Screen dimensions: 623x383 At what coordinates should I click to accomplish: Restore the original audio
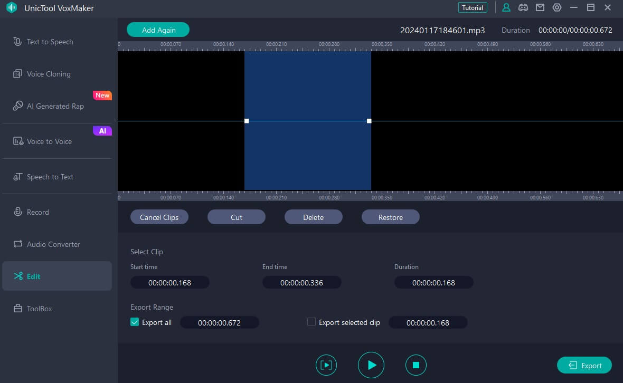pyautogui.click(x=391, y=217)
